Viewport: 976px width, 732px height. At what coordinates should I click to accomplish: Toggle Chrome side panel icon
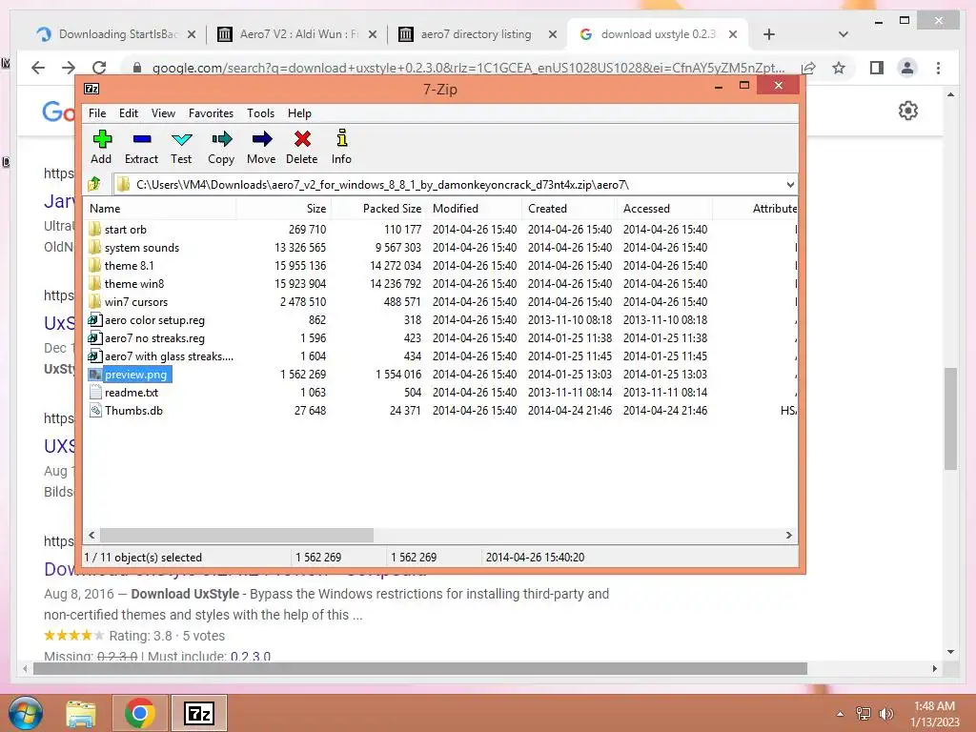[877, 68]
